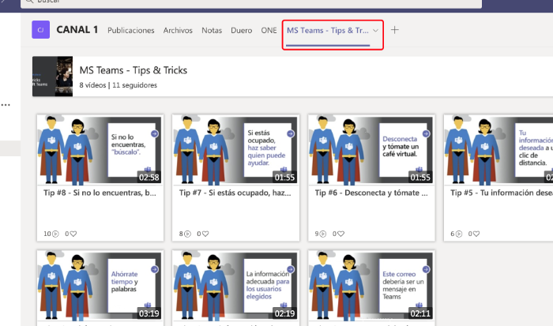Select the MS Teams - Tips & Tr... tab
The height and width of the screenshot is (326, 553).
click(328, 30)
